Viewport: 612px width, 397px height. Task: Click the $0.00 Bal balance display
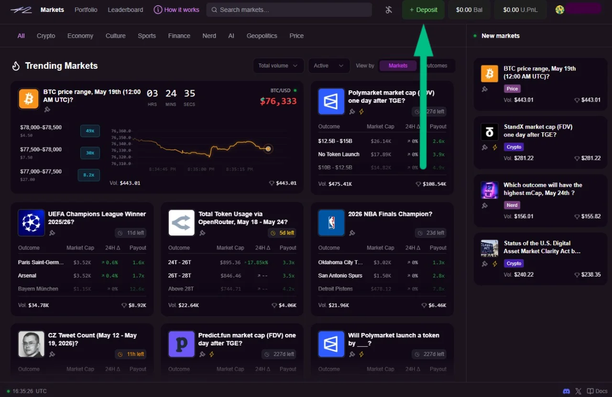coord(469,10)
